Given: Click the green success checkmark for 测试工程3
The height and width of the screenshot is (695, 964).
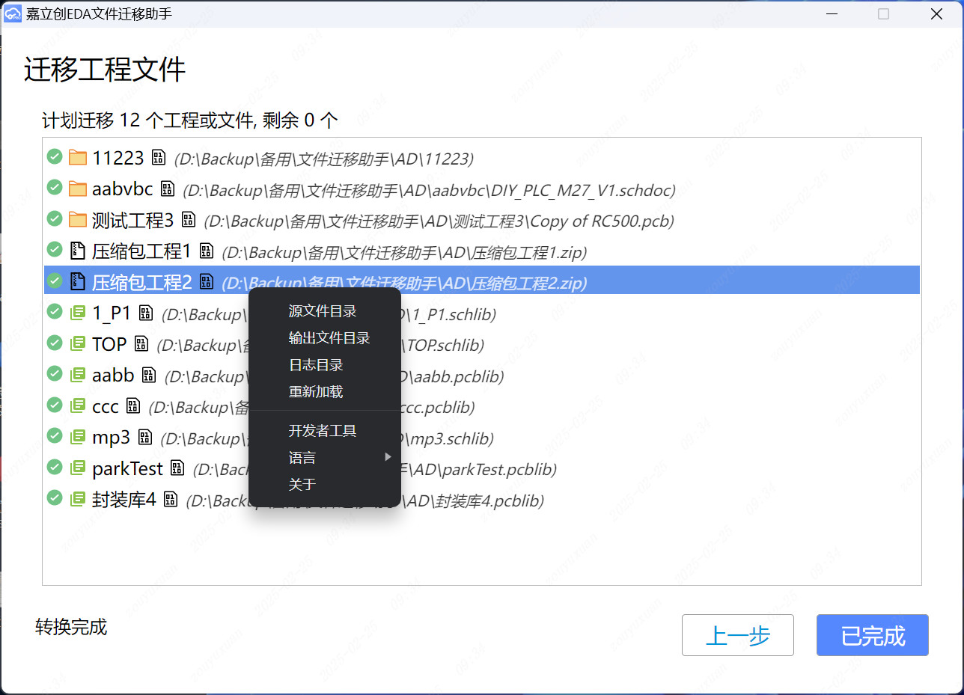Looking at the screenshot, I should point(55,218).
